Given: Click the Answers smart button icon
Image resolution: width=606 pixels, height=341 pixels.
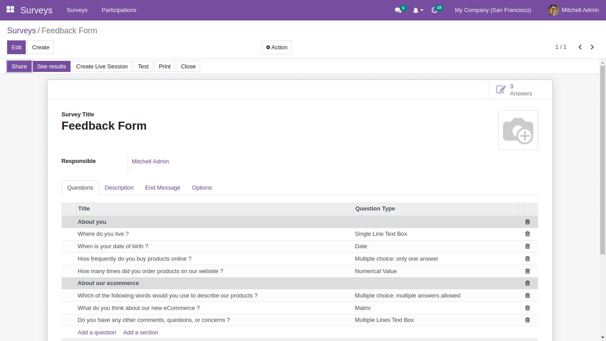Looking at the screenshot, I should tap(501, 89).
